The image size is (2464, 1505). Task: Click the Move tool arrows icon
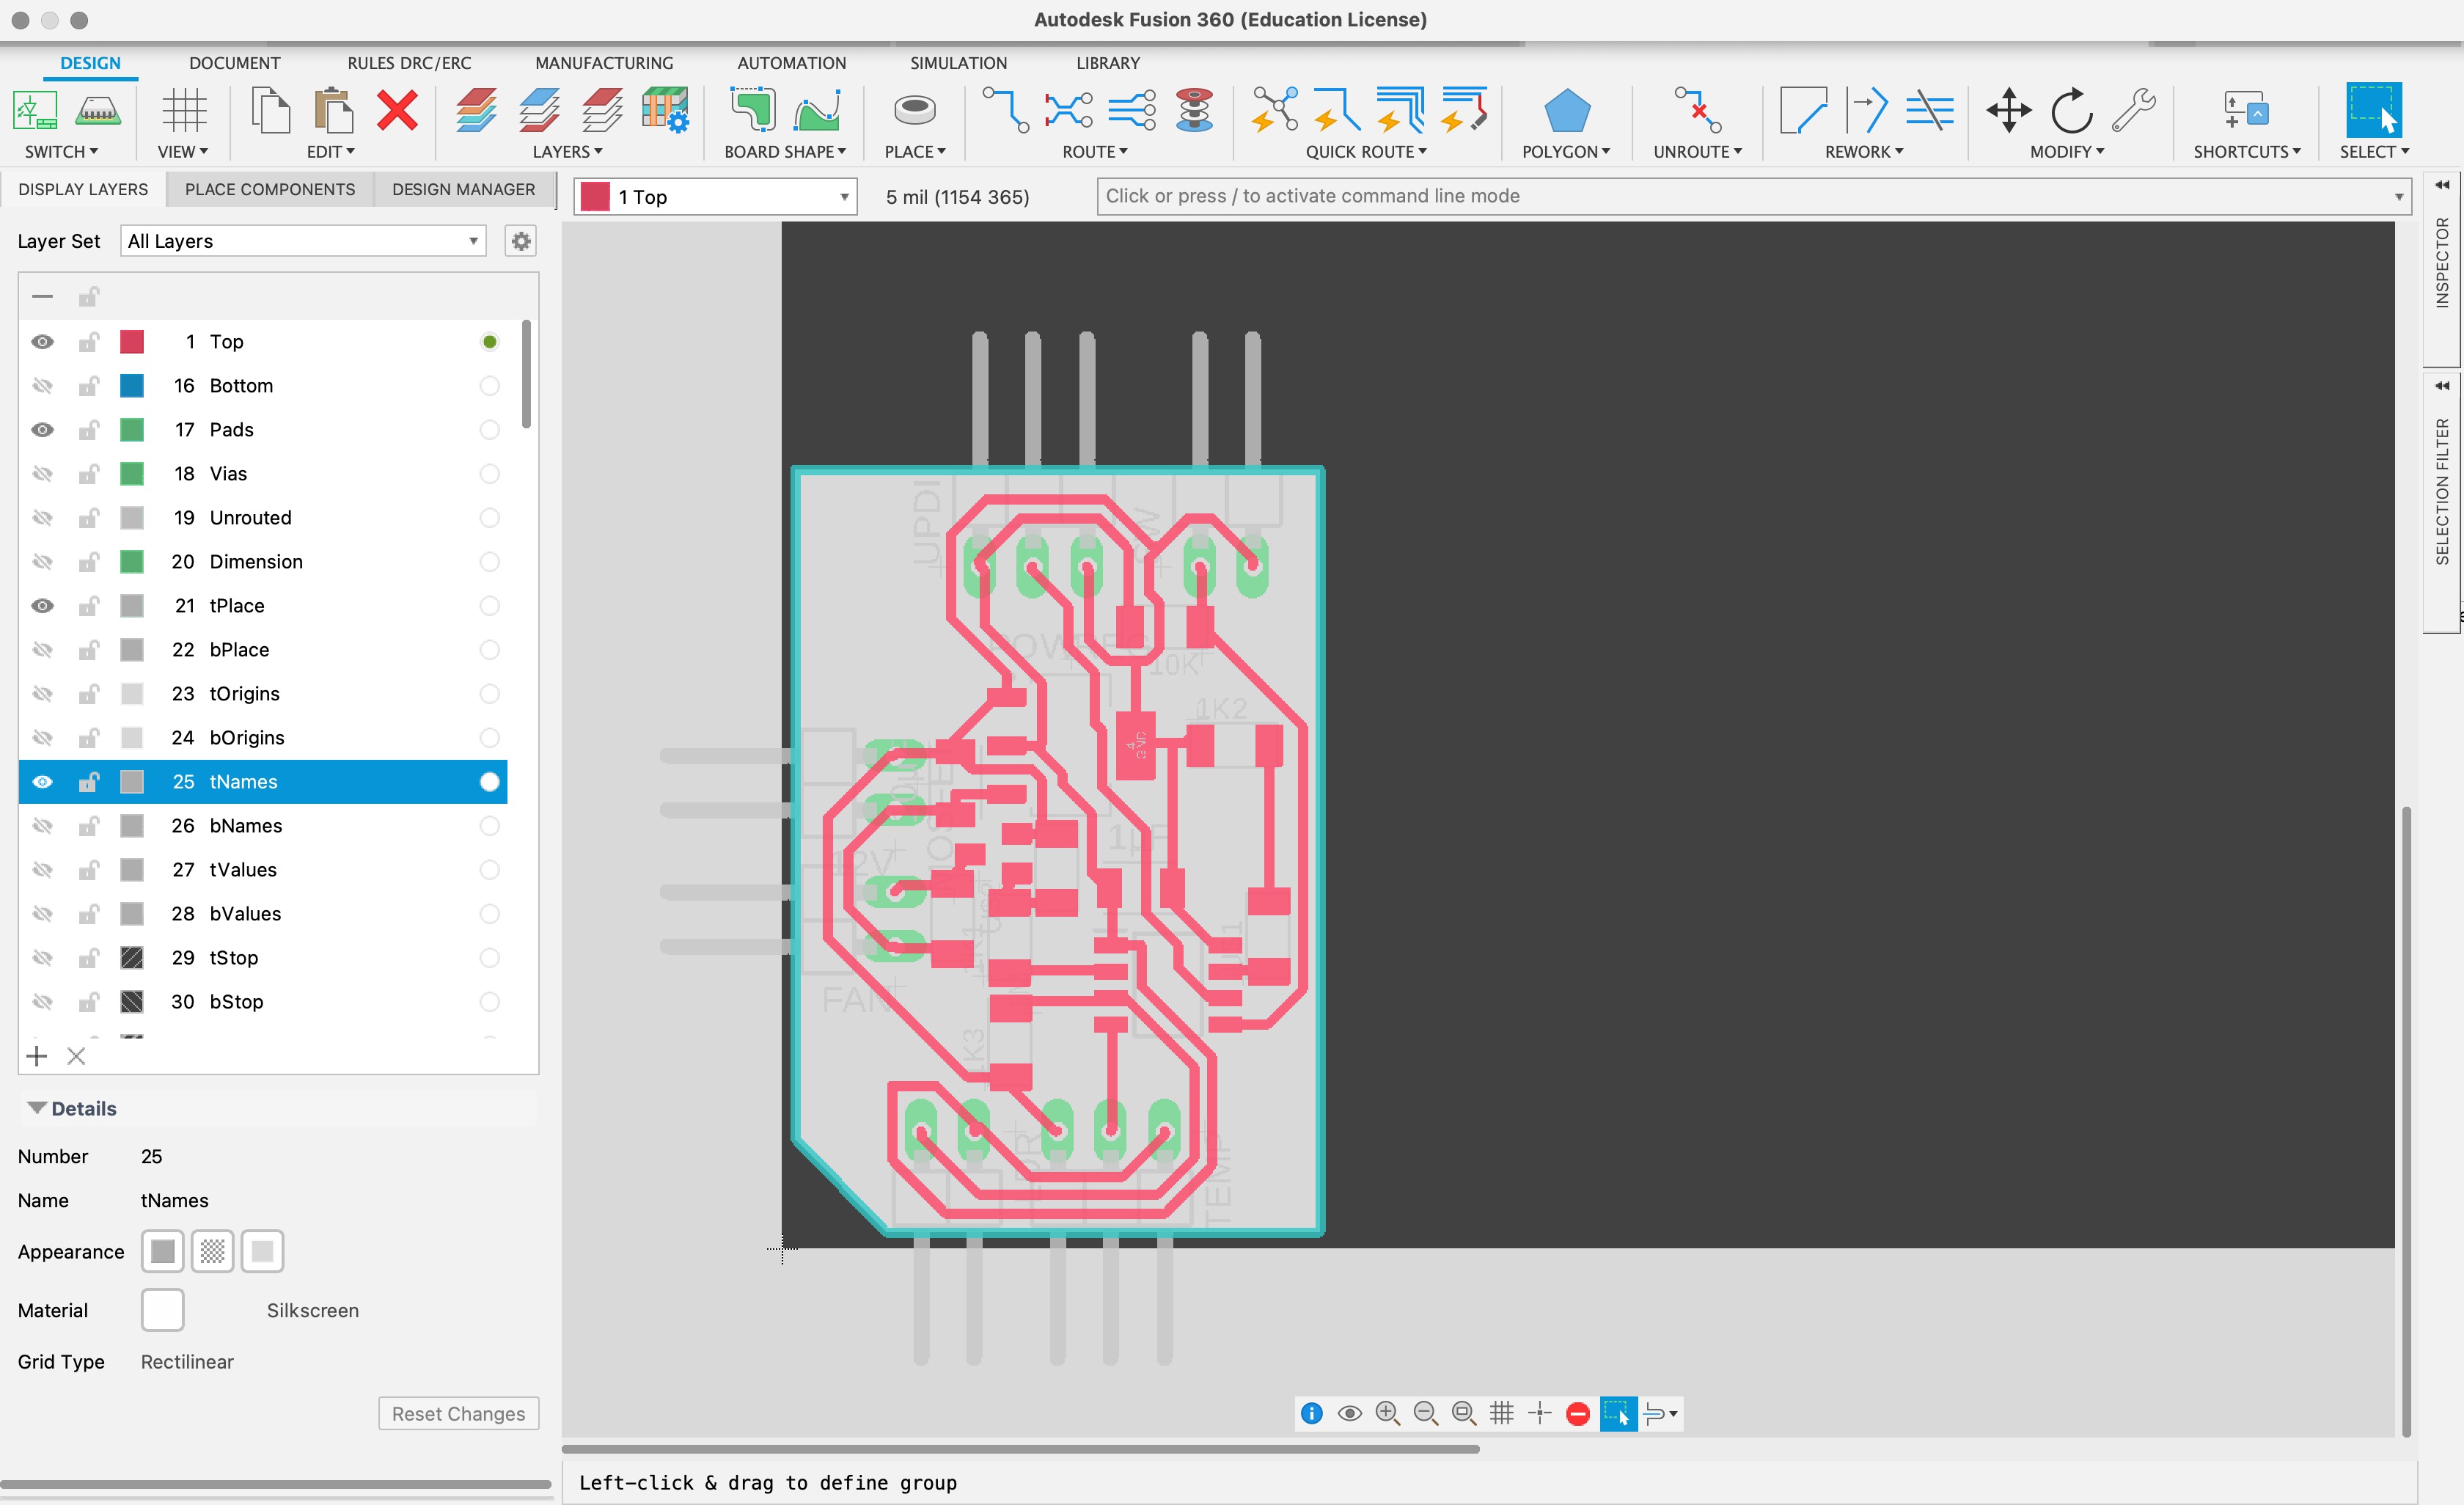(2008, 110)
